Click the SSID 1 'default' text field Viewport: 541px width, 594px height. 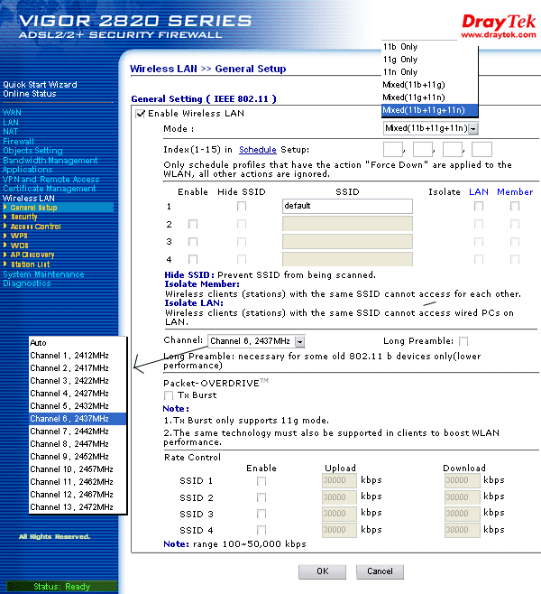pos(347,206)
